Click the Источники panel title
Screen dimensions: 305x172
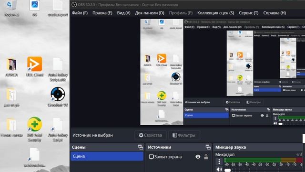pos(160,147)
